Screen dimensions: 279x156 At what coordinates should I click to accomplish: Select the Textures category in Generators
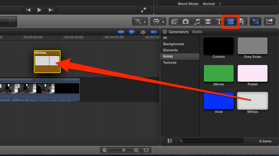pos(170,63)
